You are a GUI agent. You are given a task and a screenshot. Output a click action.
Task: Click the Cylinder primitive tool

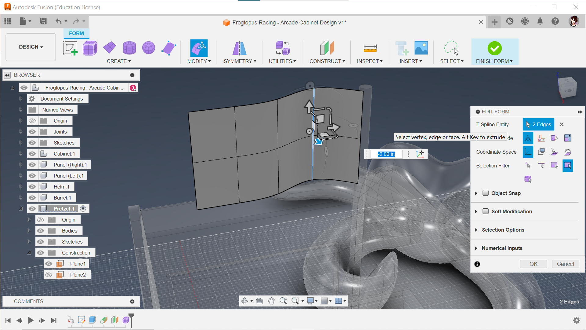130,48
